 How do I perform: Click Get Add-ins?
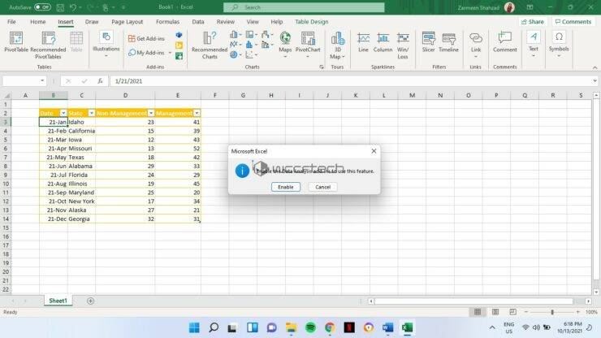pos(146,38)
